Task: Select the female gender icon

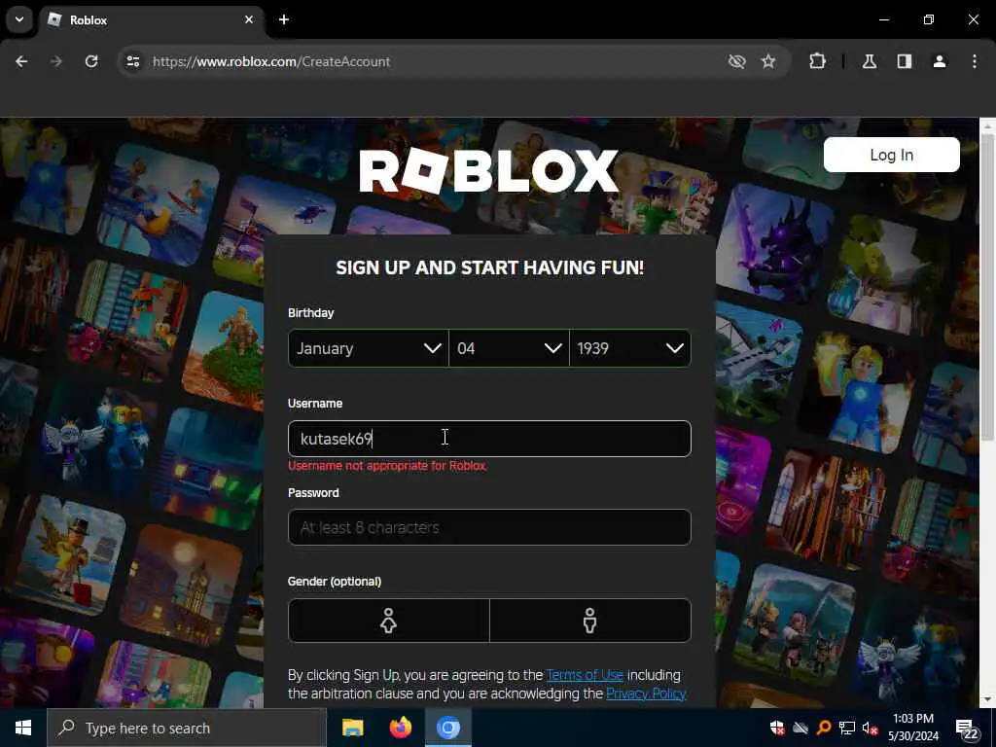Action: [389, 621]
